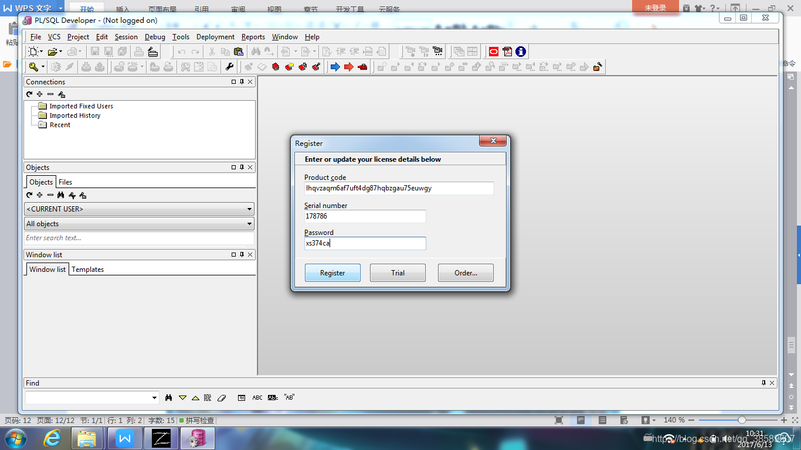Open Windows Explorer from the taskbar
This screenshot has width=801, height=450.
(87, 438)
